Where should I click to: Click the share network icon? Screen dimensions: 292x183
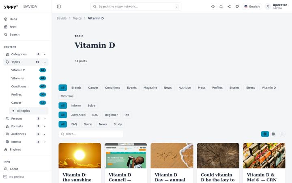229,7
